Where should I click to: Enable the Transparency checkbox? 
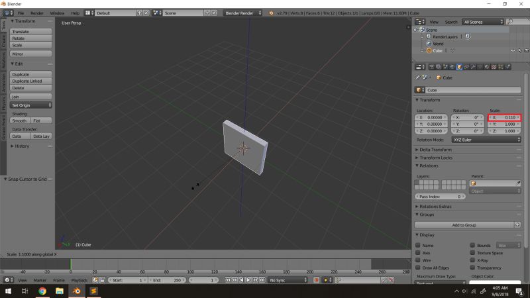(472, 268)
